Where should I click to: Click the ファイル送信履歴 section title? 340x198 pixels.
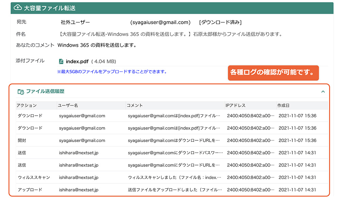pyautogui.click(x=45, y=91)
